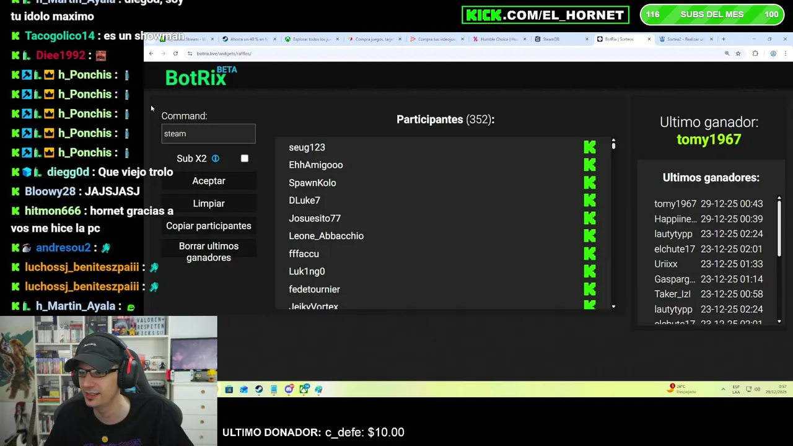The width and height of the screenshot is (793, 446).
Task: Click winner tomy1967 under Ultimo ganador
Action: (709, 139)
